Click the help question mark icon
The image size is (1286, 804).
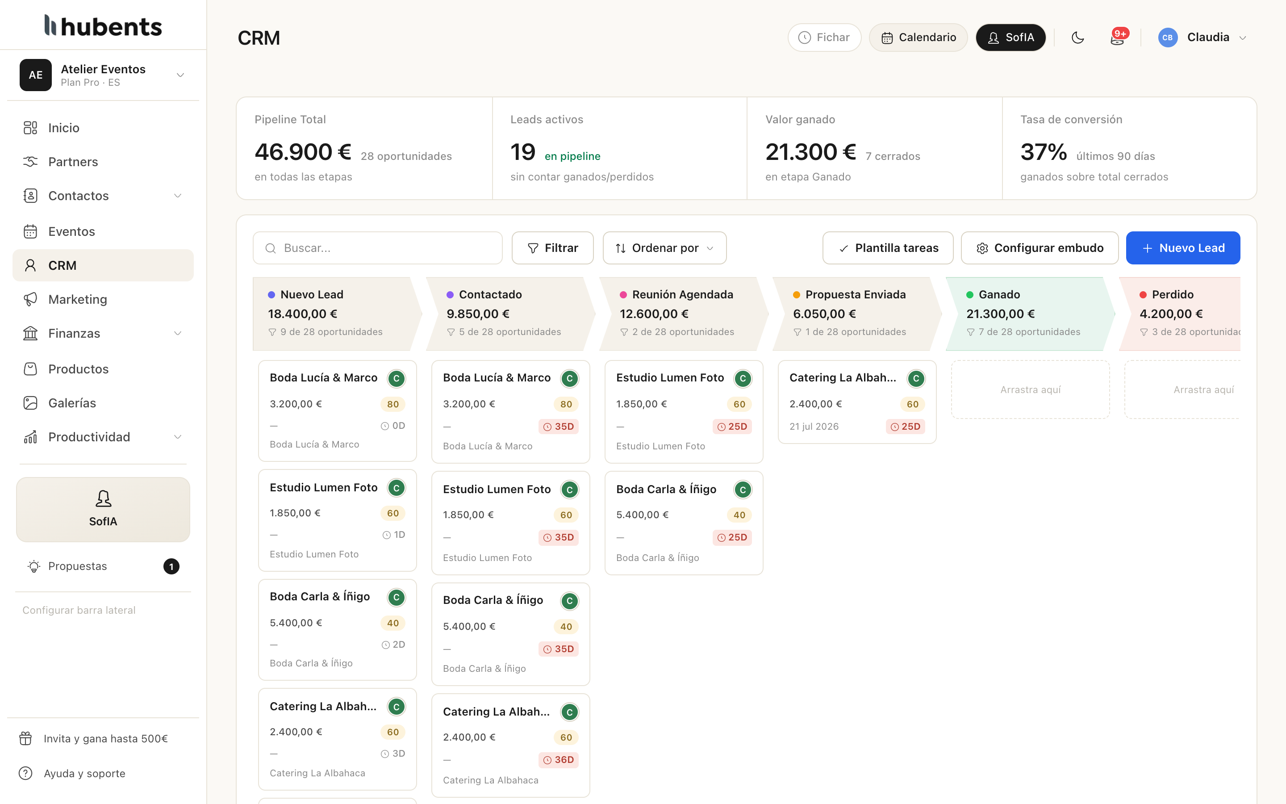pos(25,773)
